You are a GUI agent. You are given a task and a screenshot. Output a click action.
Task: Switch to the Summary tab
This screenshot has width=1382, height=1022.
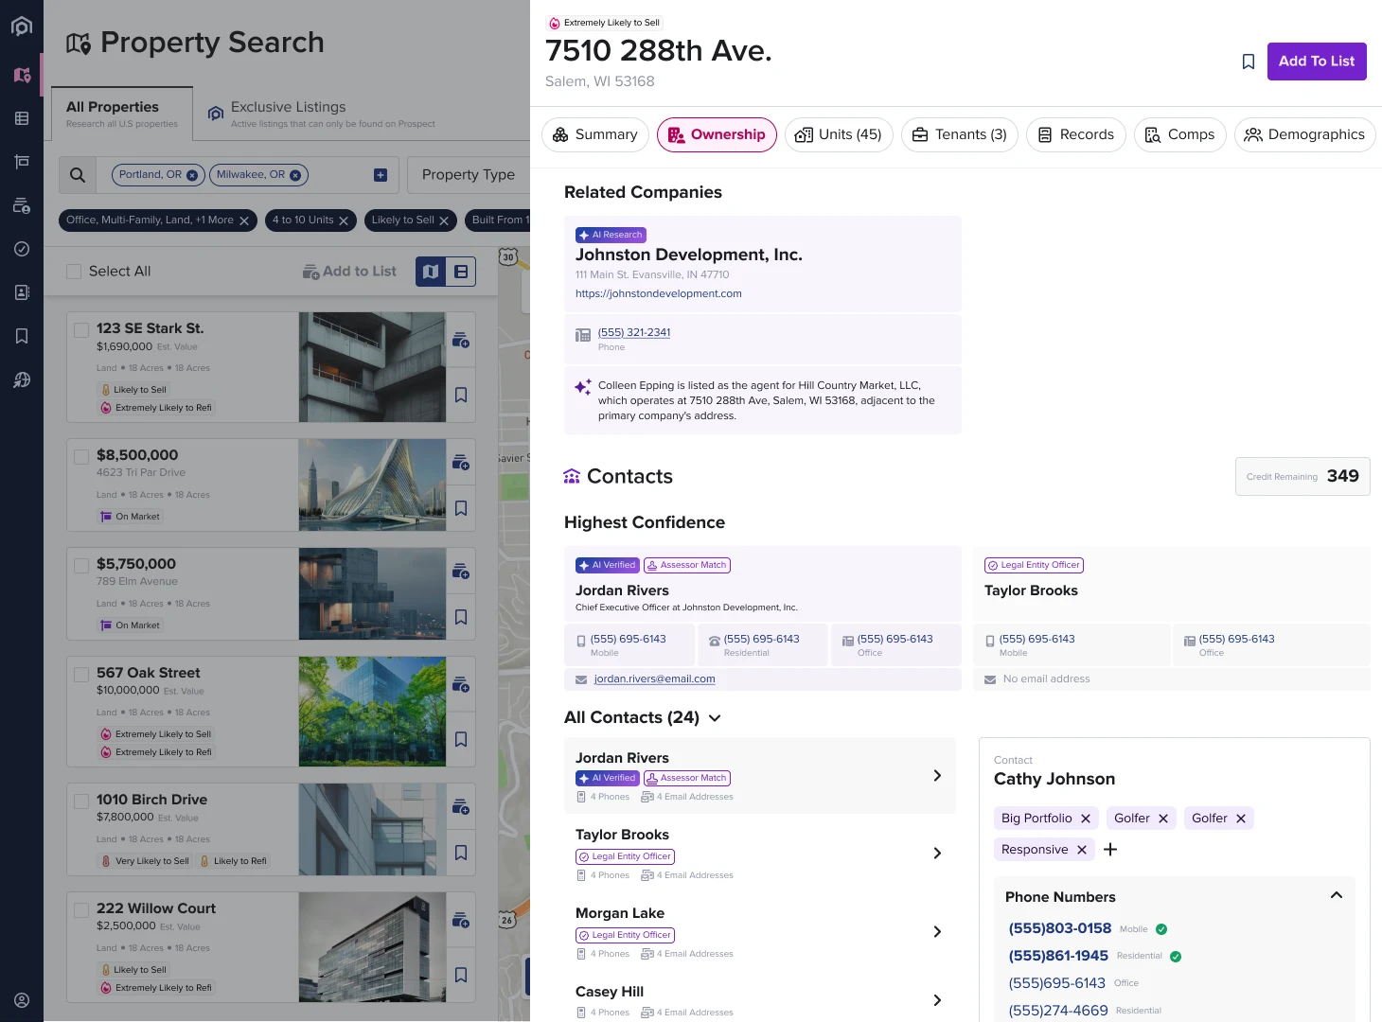coord(595,134)
